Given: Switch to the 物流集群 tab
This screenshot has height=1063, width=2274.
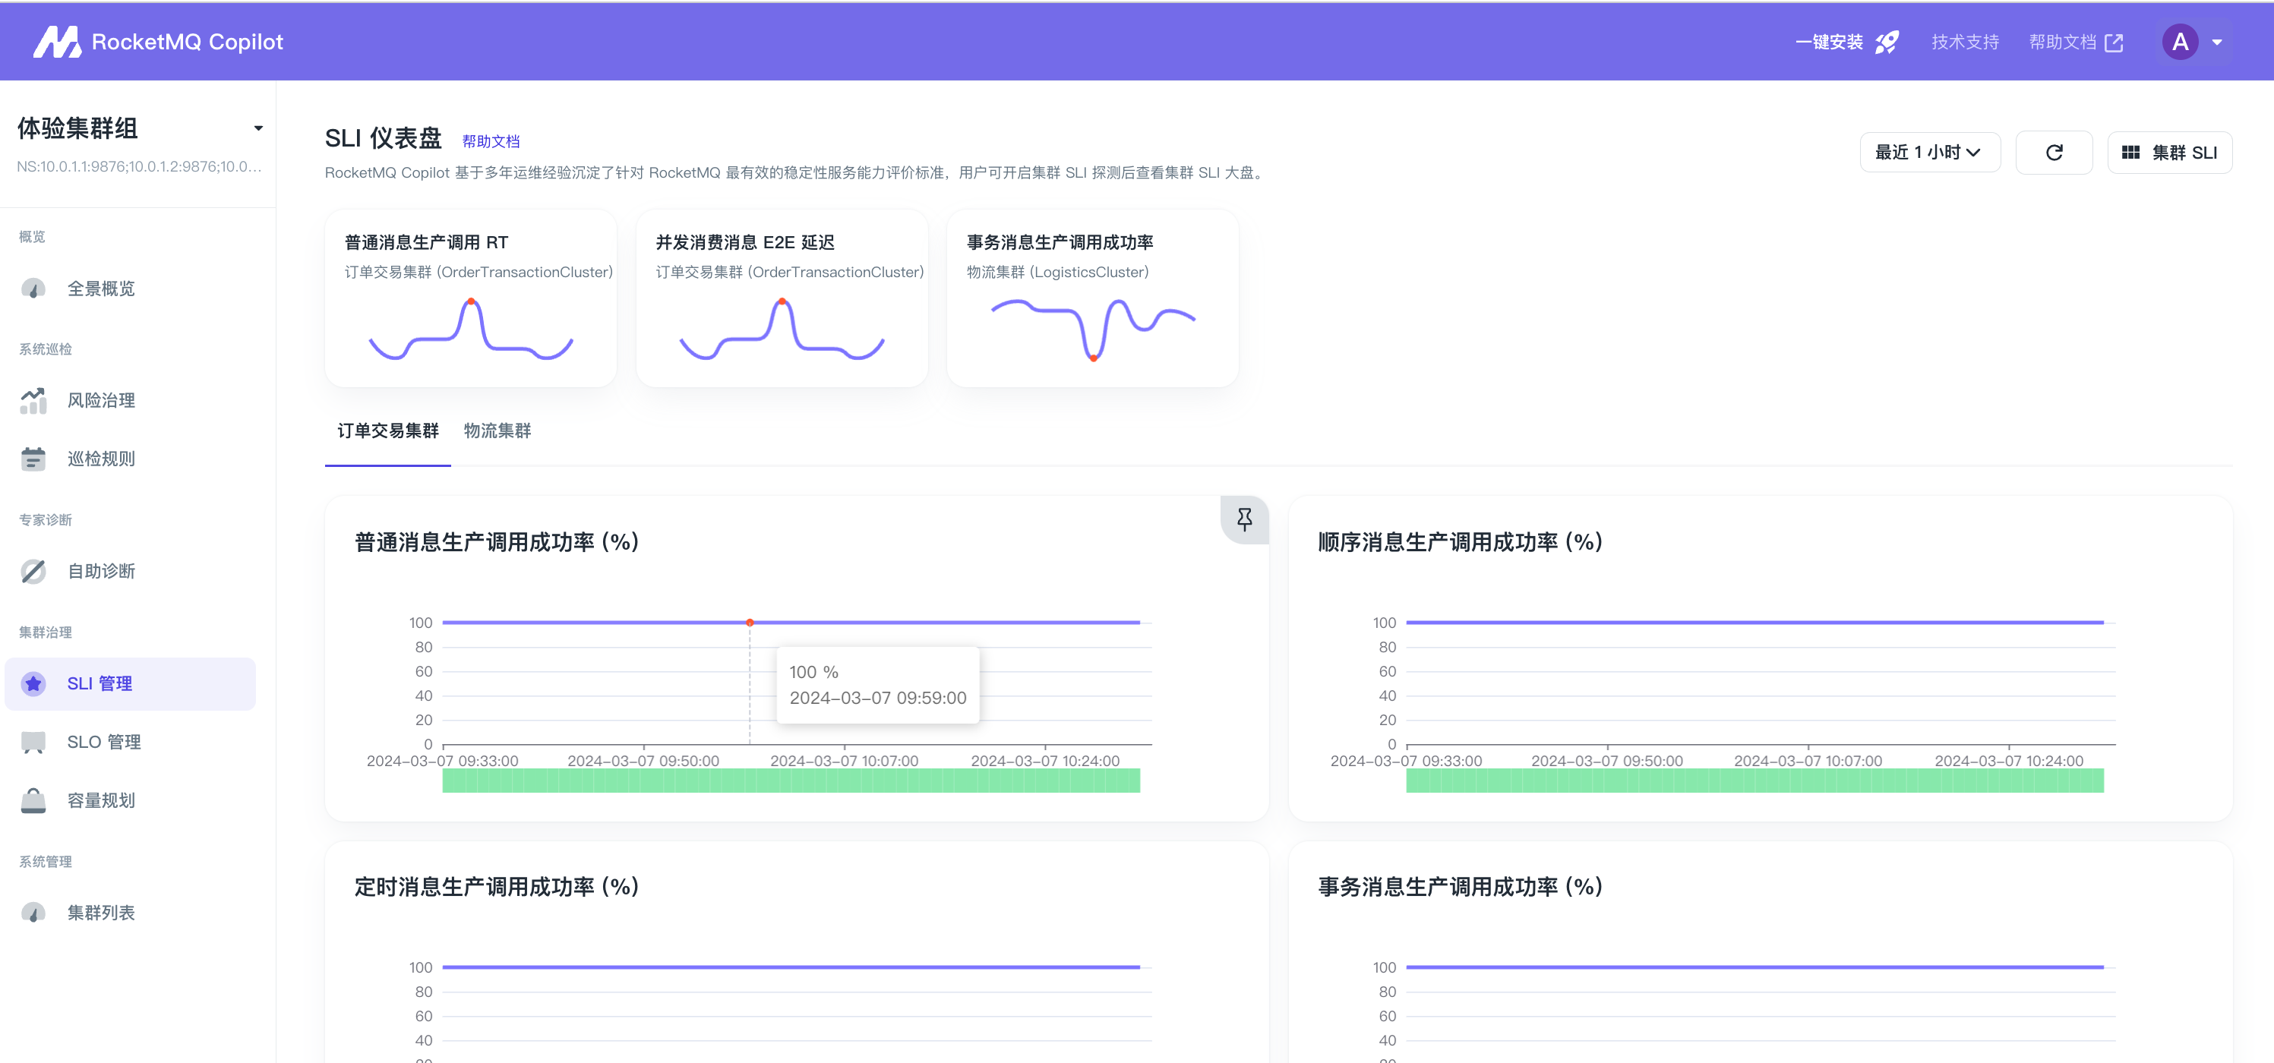Looking at the screenshot, I should (497, 431).
